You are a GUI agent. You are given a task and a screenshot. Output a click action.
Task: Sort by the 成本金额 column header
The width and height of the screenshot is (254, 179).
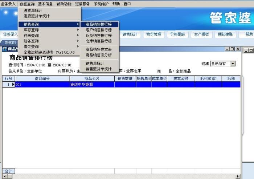point(181,78)
